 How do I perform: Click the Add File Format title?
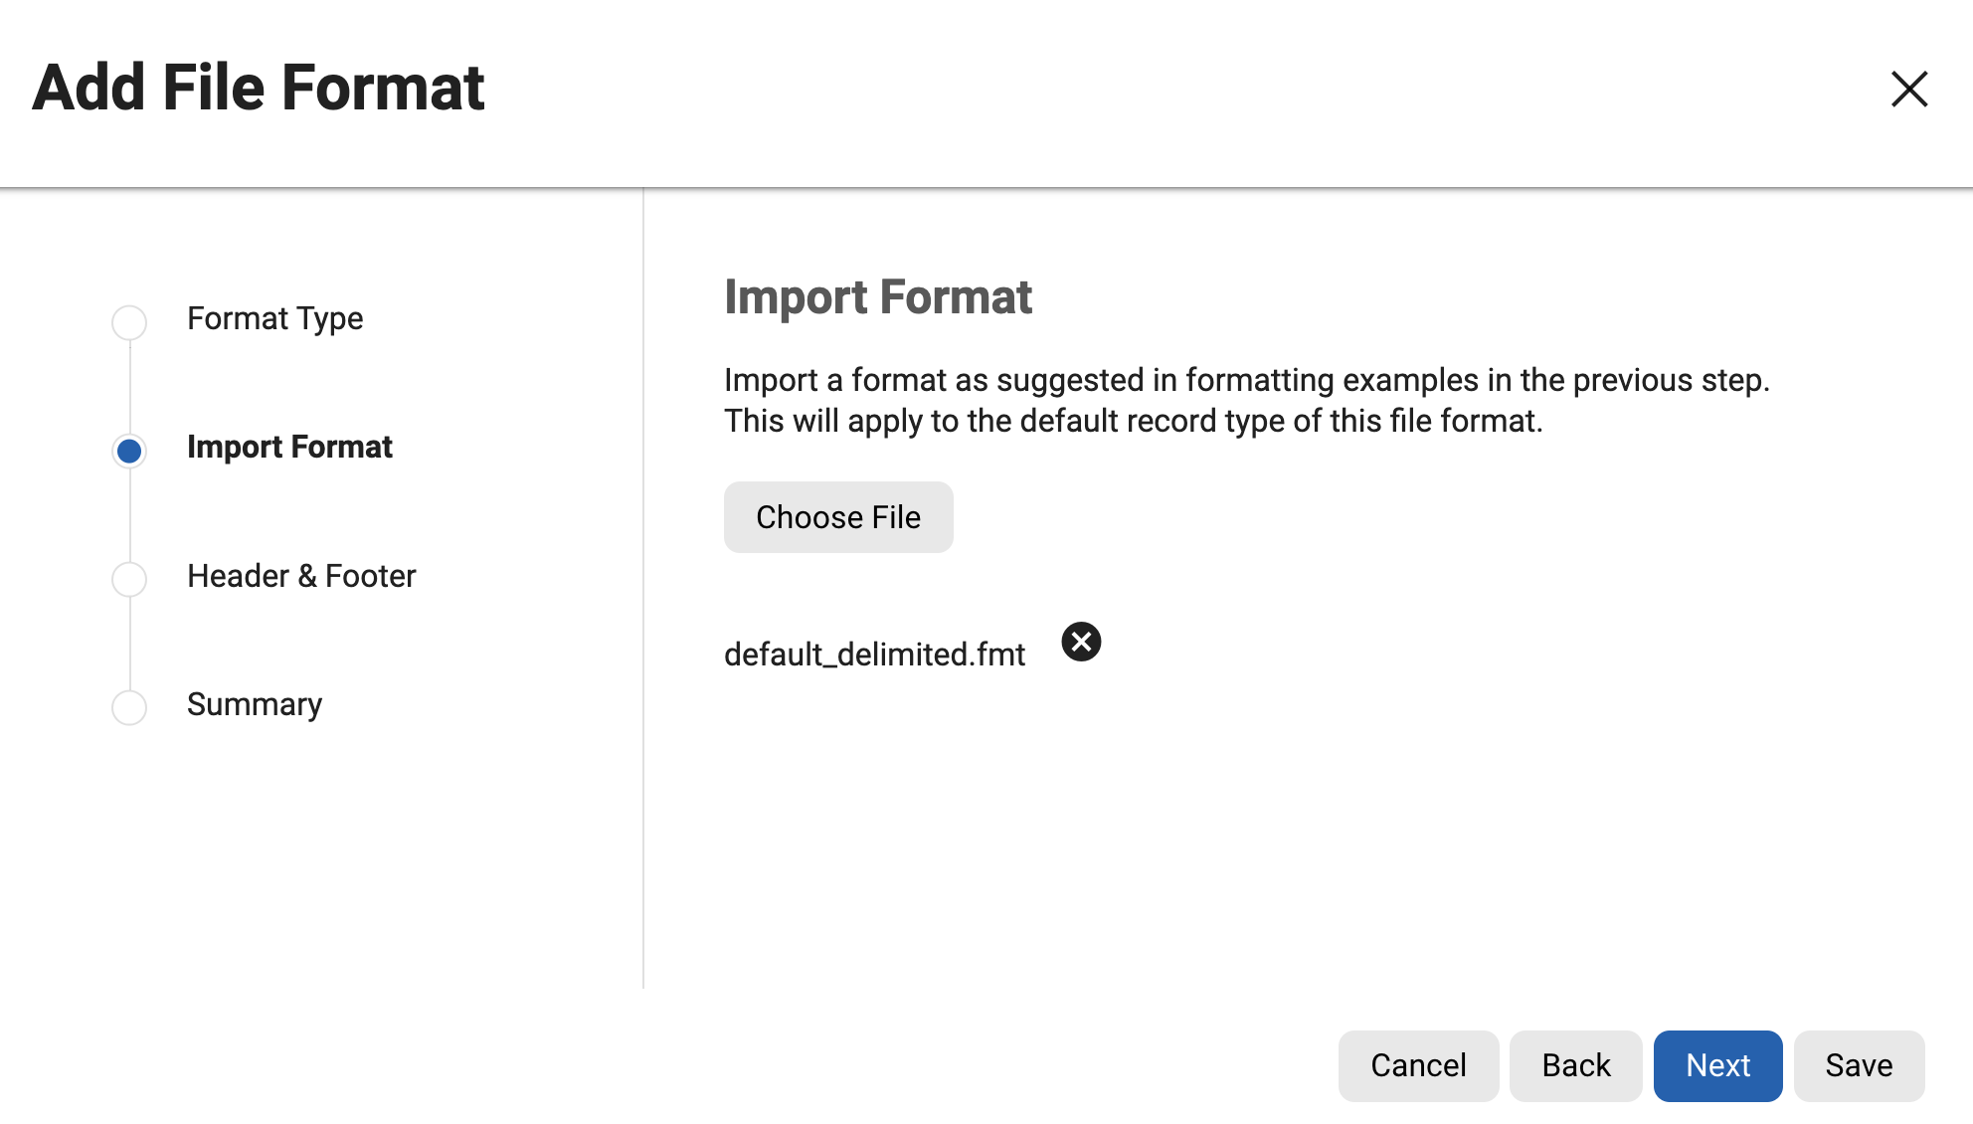click(259, 88)
